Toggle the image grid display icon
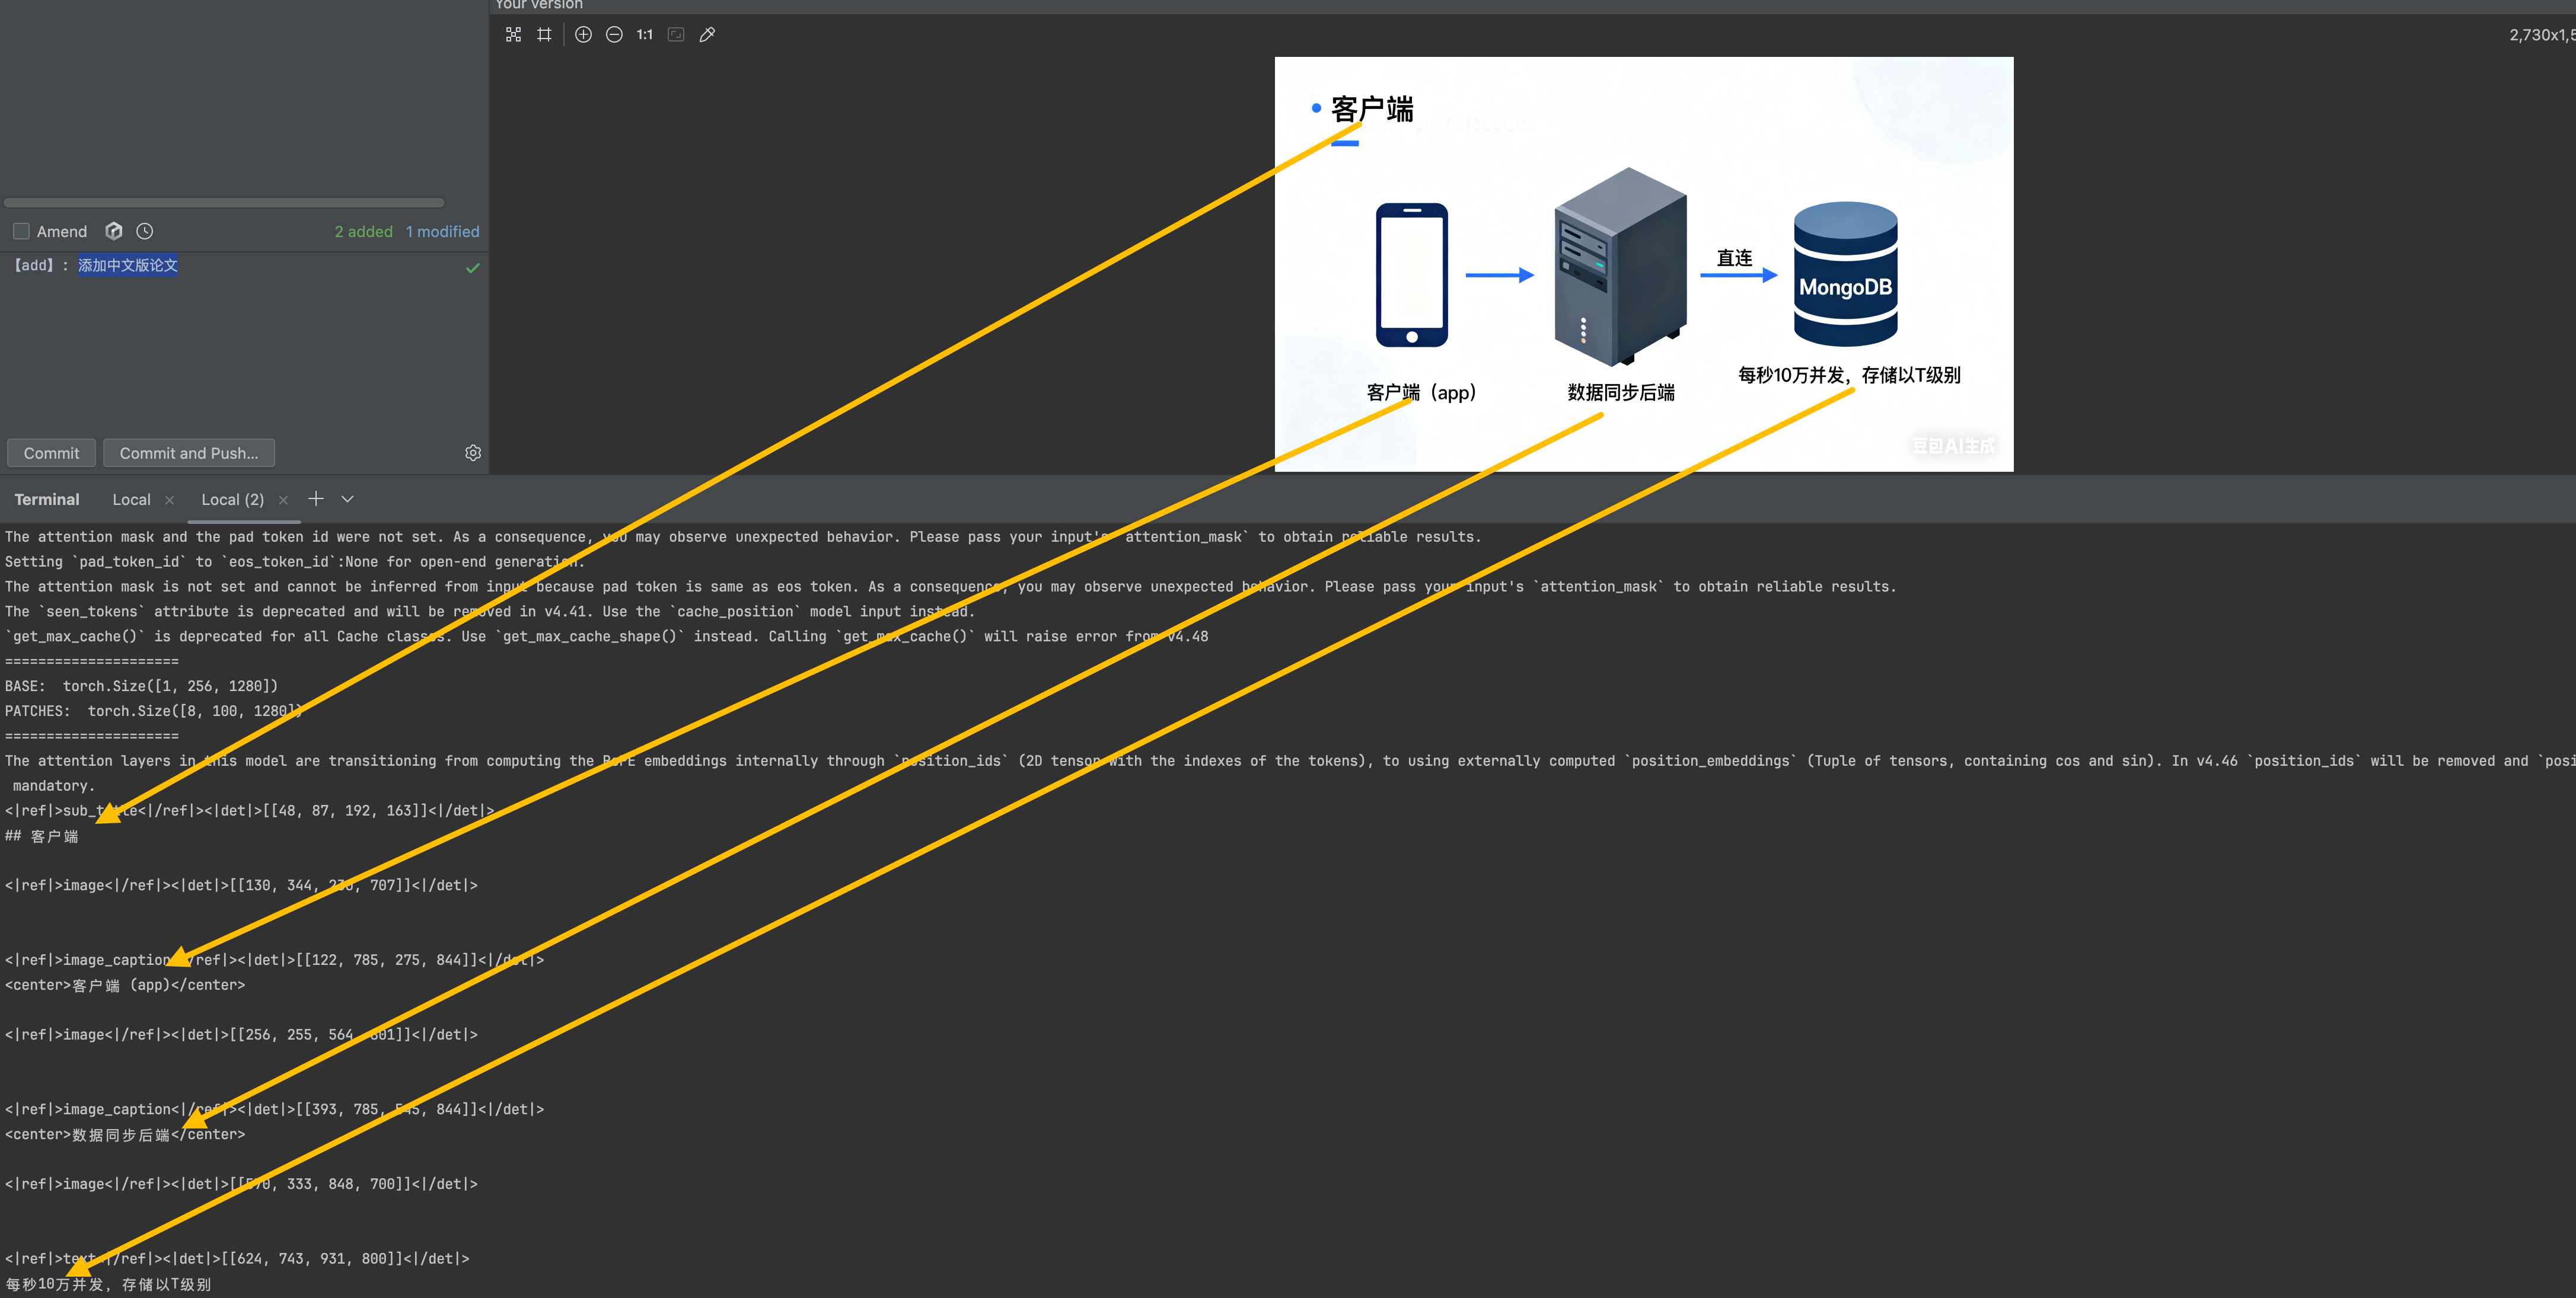The image size is (2576, 1298). 544,35
